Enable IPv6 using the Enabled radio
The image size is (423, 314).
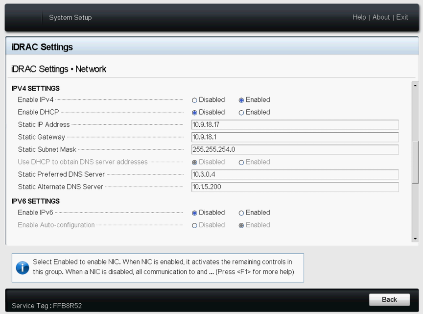coord(241,213)
